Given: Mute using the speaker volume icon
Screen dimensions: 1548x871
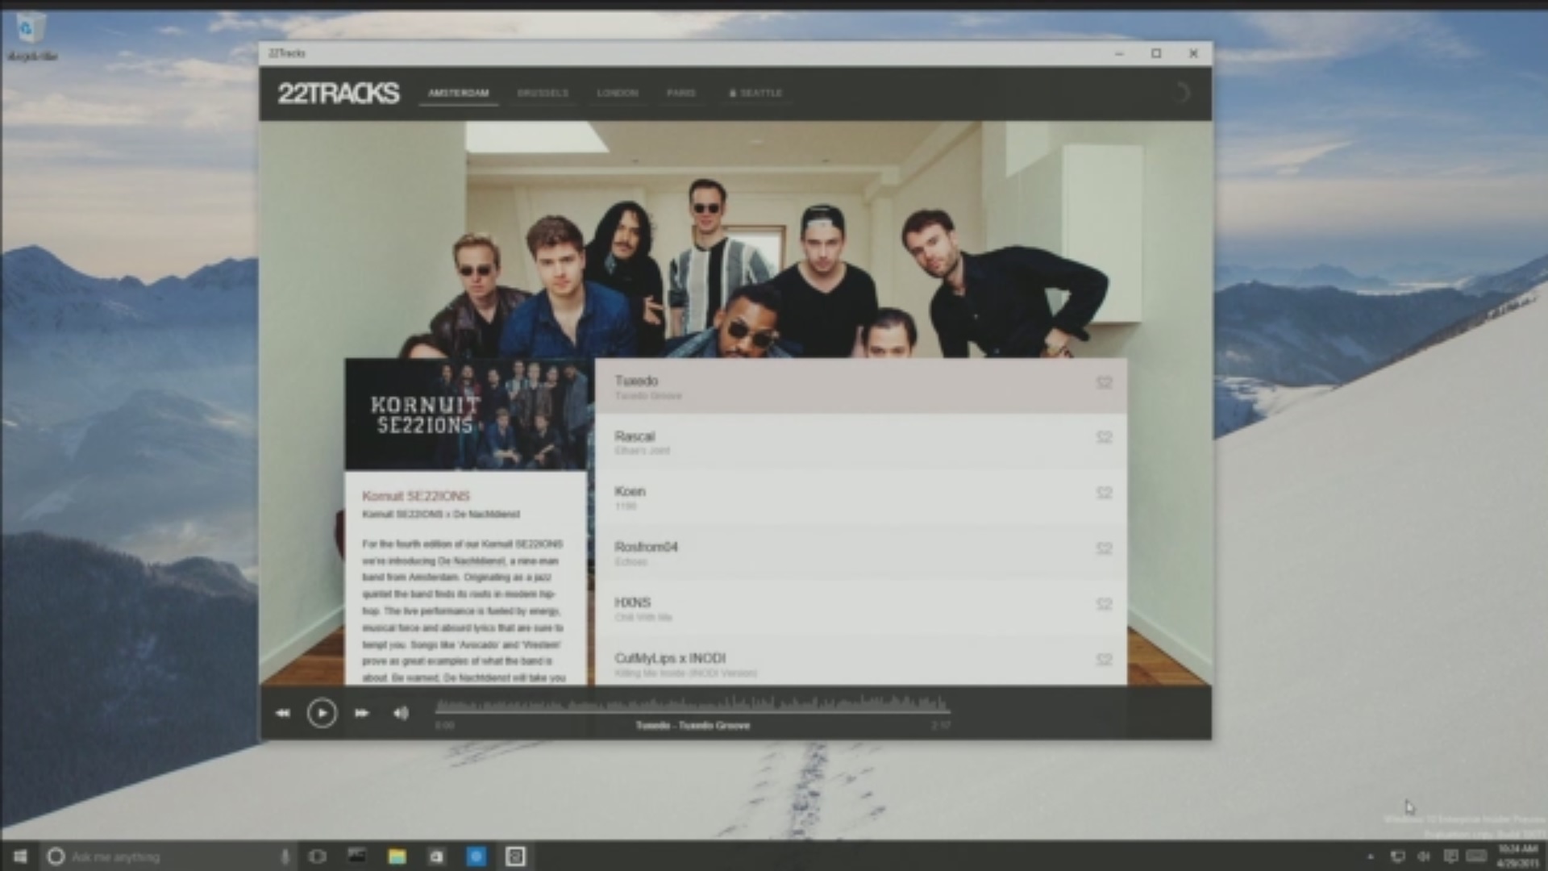Looking at the screenshot, I should click(x=401, y=713).
